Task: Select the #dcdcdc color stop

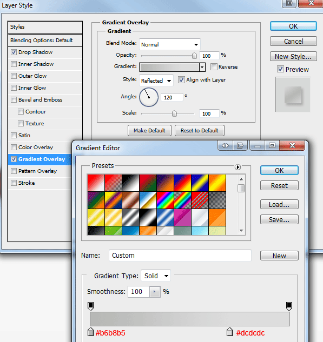Action: coord(229,332)
